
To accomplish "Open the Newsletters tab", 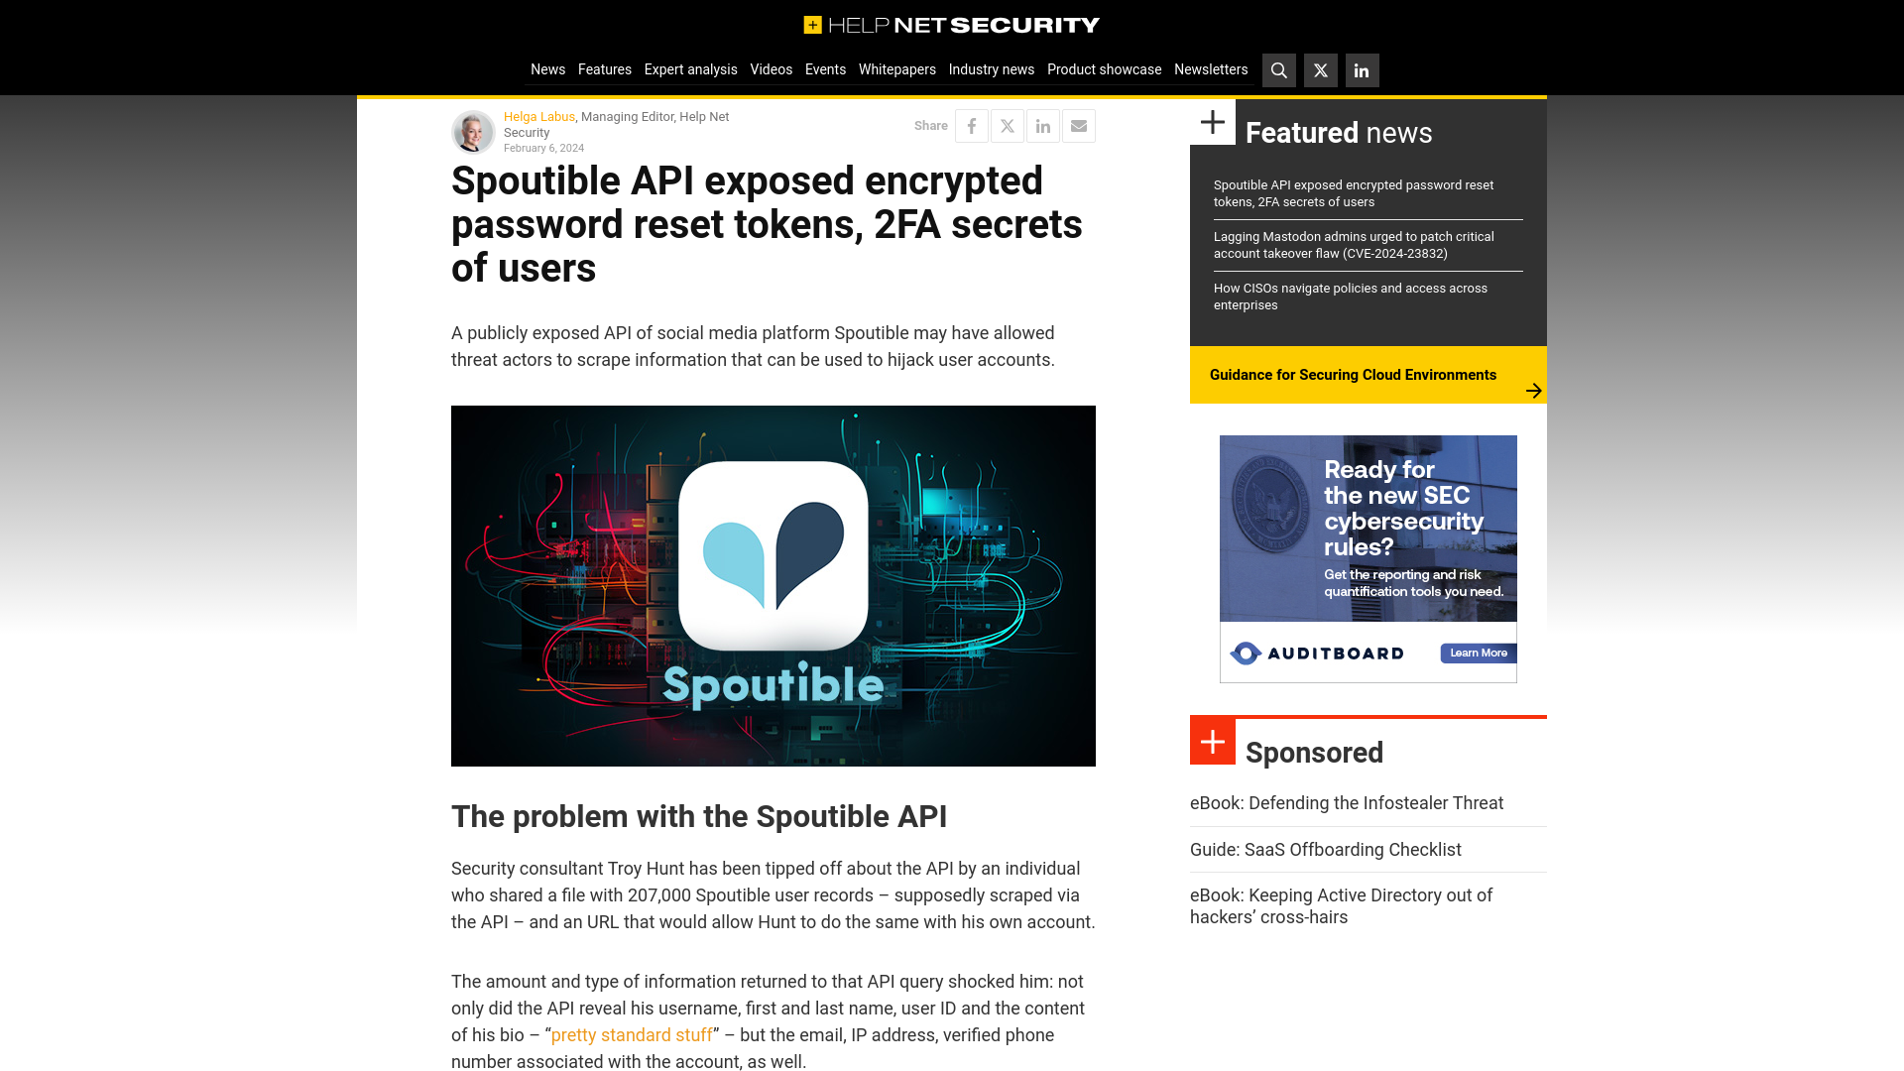I will 1210,69.
